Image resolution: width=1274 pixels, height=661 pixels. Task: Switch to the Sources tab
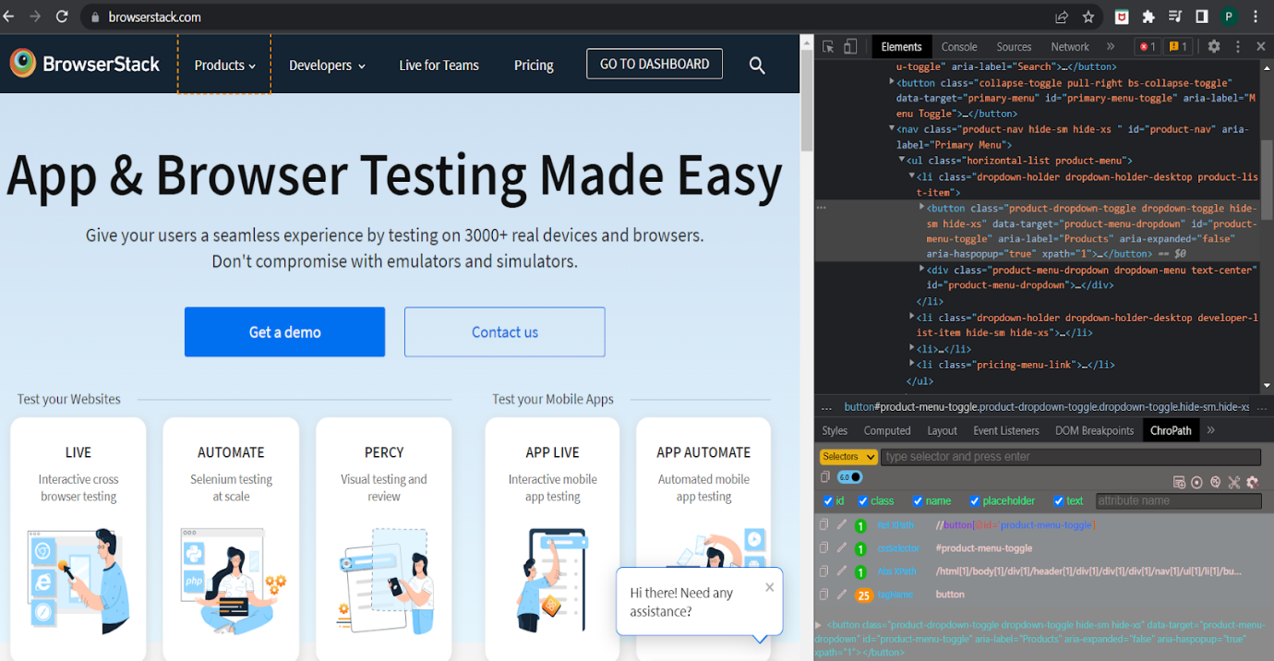point(1014,47)
